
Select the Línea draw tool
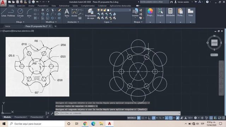pyautogui.click(x=4, y=13)
